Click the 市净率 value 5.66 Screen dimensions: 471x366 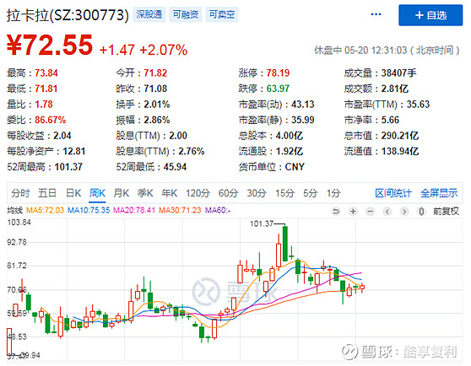point(390,120)
